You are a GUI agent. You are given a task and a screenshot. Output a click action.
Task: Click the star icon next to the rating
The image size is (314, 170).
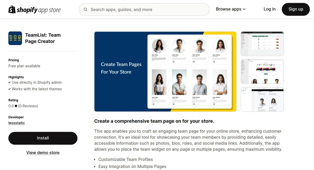pyautogui.click(x=16, y=106)
